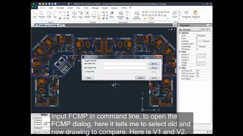The image size is (243, 136).
Task: Insert Multiline Text
Action: click(x=121, y=15)
